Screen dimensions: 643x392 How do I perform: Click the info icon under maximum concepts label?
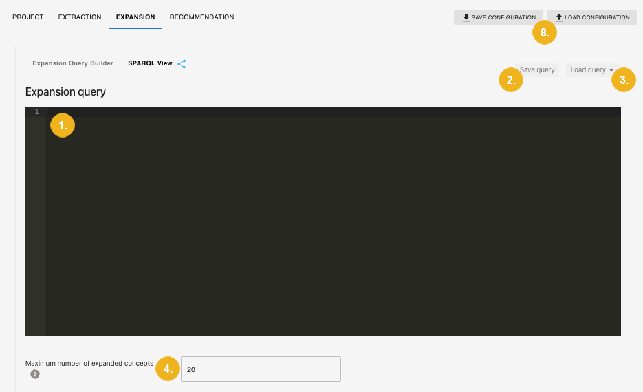click(x=35, y=374)
